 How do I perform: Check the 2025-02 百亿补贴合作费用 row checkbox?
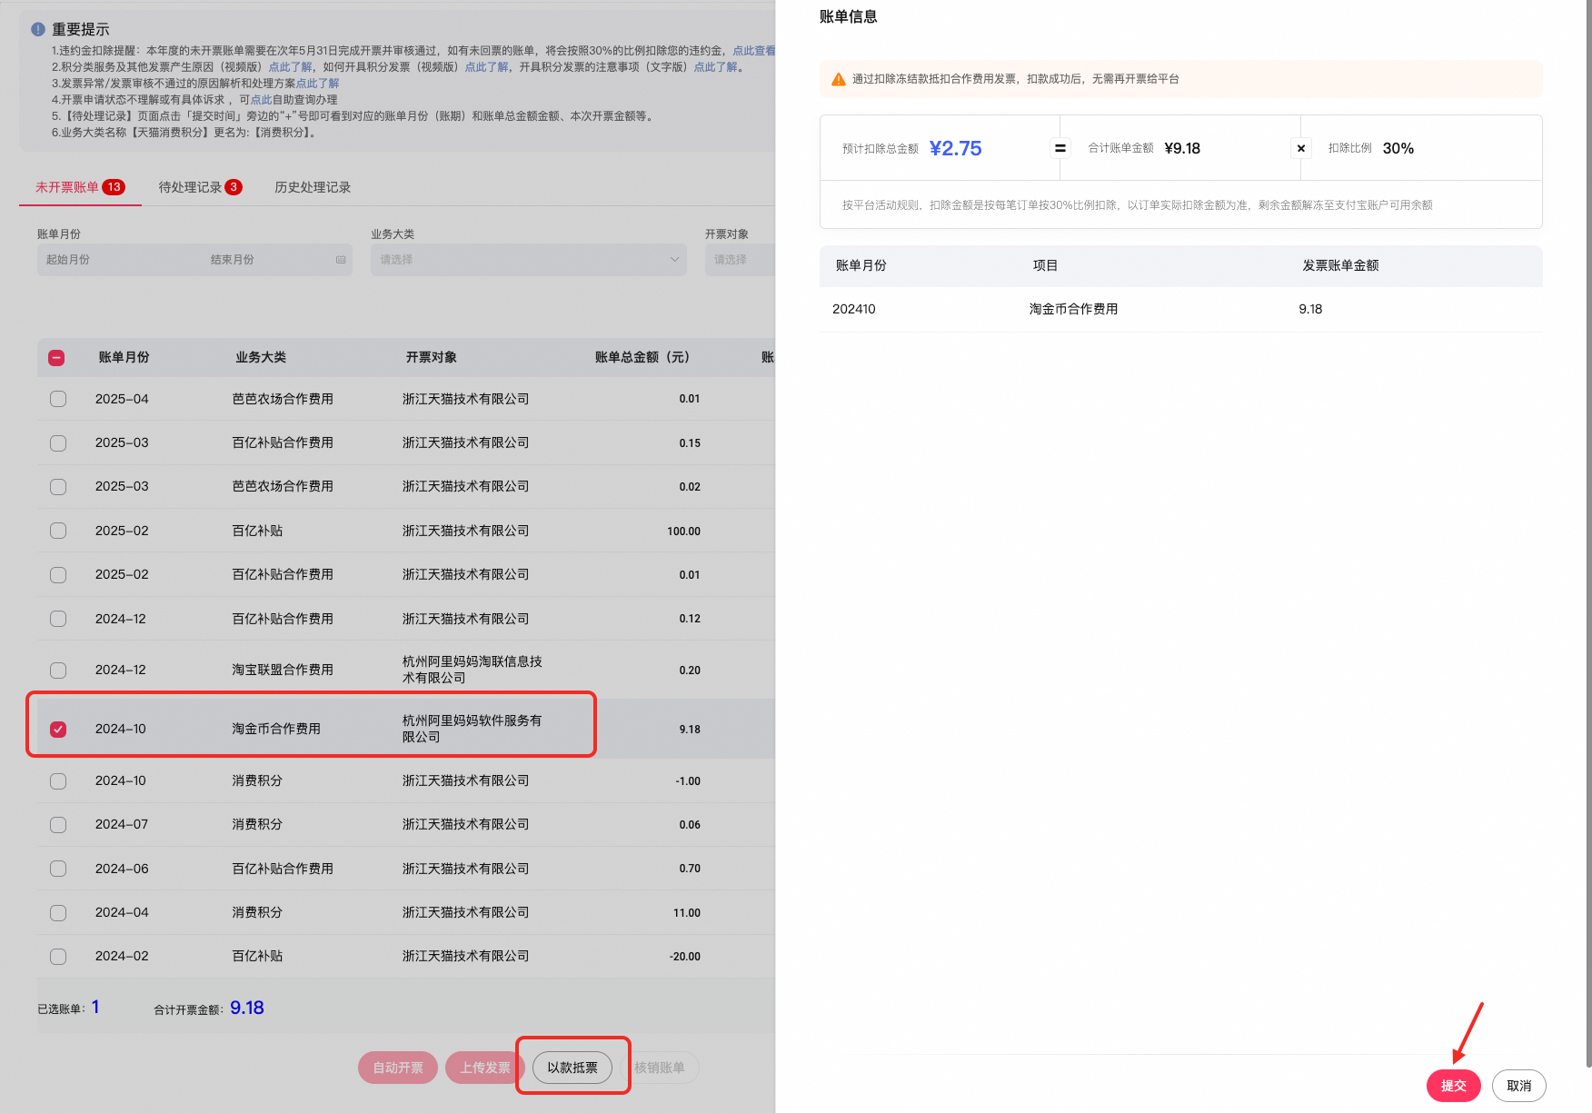click(x=58, y=575)
